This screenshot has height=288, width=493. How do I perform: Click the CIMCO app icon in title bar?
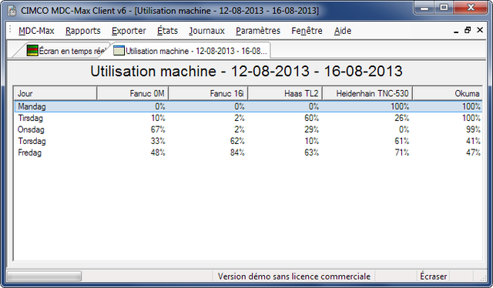[x=12, y=11]
